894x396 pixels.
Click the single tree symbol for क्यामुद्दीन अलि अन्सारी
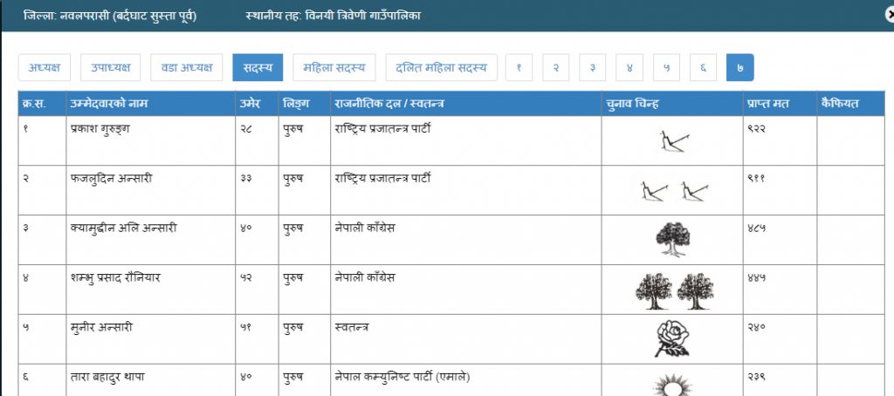click(671, 238)
